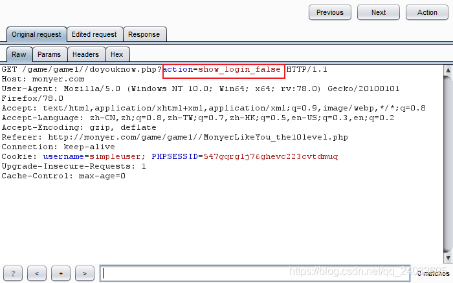This screenshot has width=453, height=283.
Task: Click the 'HTTP/1.1' protocol text
Action: point(307,70)
